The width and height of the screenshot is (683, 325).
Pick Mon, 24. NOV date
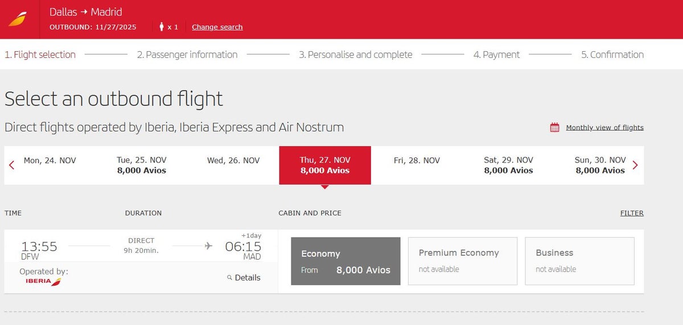(50, 161)
